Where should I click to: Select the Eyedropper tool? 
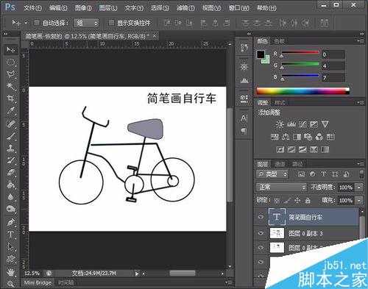pos(10,111)
